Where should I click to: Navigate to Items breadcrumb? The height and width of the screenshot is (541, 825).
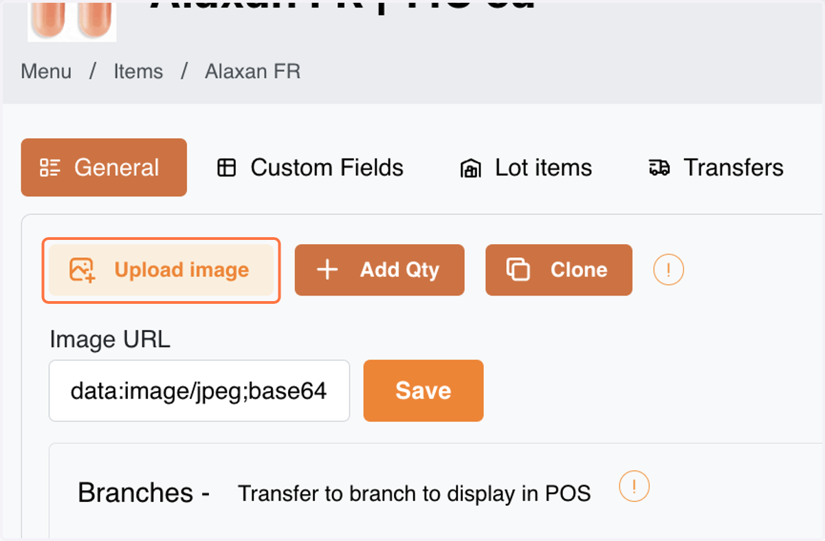[138, 71]
